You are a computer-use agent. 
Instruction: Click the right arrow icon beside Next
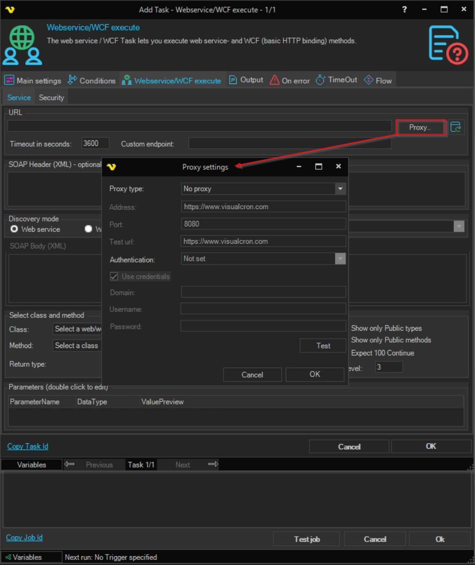tap(213, 464)
